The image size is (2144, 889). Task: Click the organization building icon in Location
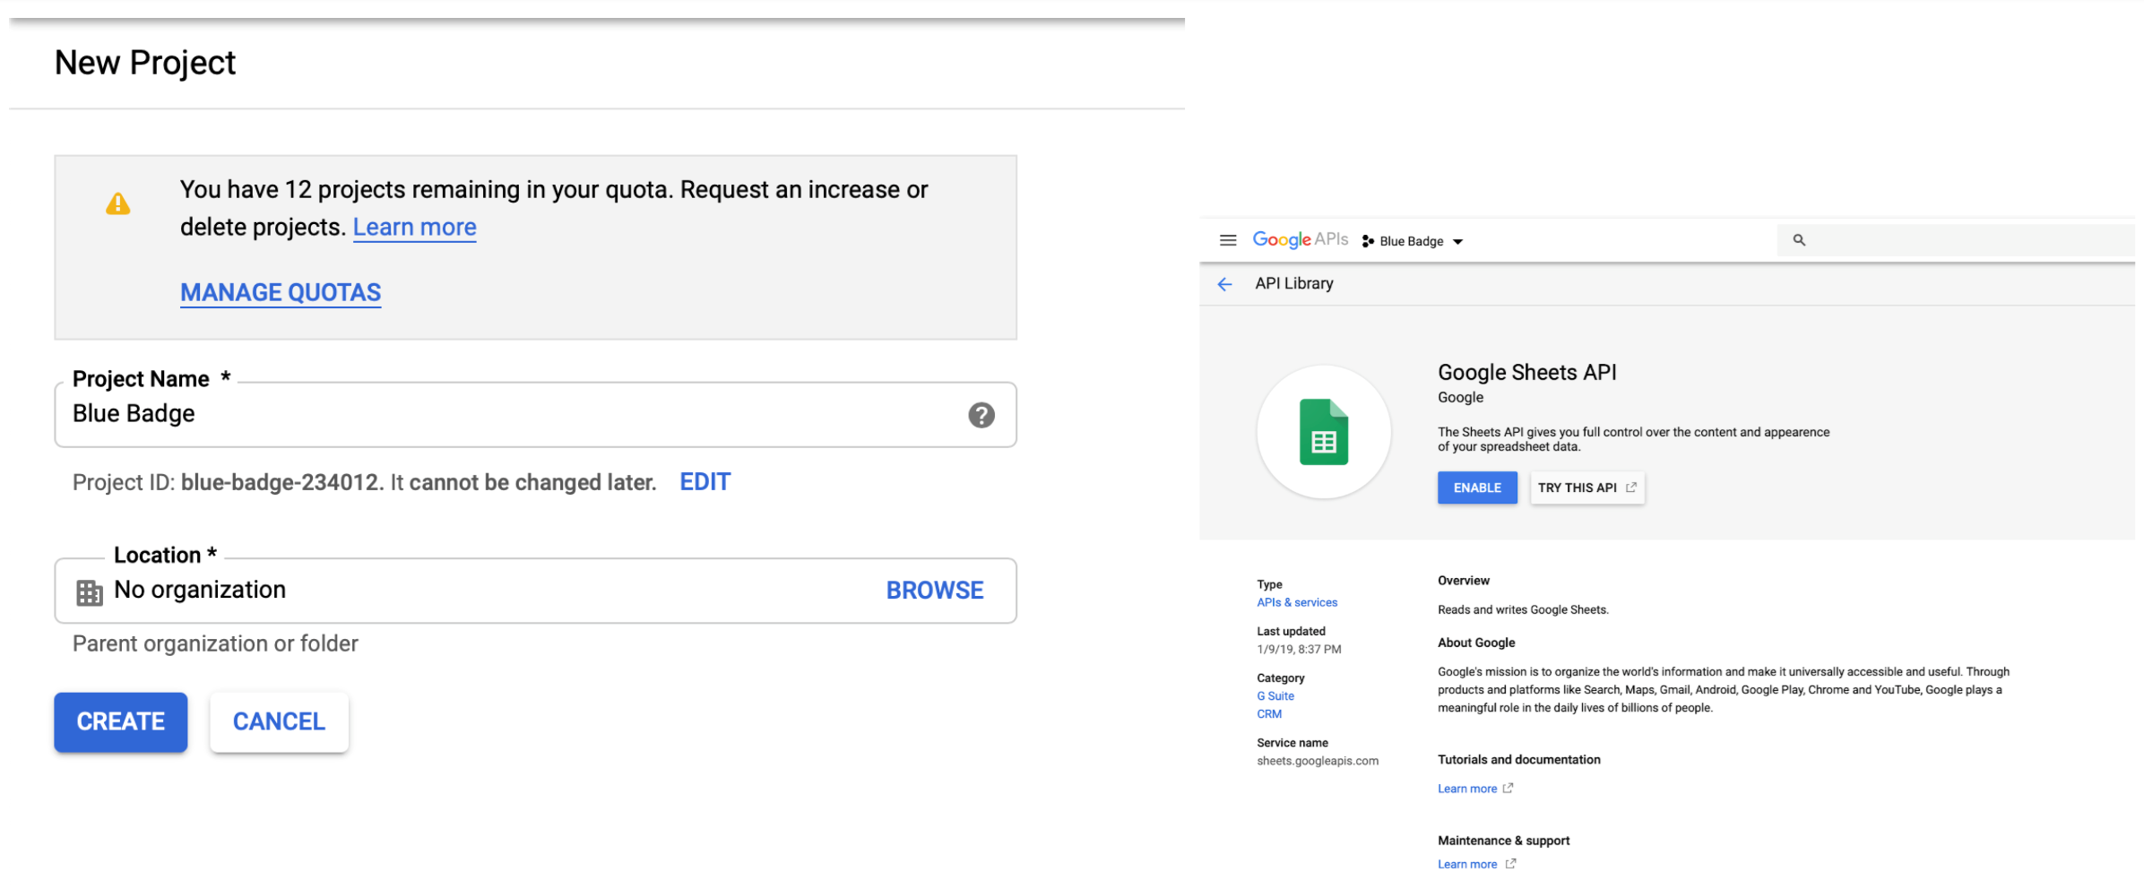pyautogui.click(x=89, y=592)
